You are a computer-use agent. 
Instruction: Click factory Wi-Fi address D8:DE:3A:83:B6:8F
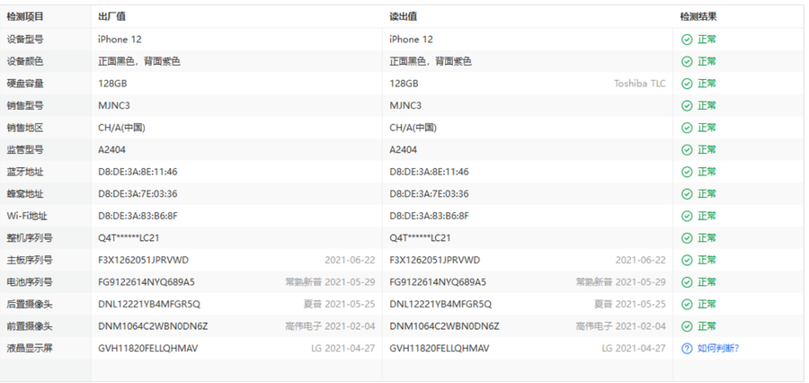[x=138, y=216]
